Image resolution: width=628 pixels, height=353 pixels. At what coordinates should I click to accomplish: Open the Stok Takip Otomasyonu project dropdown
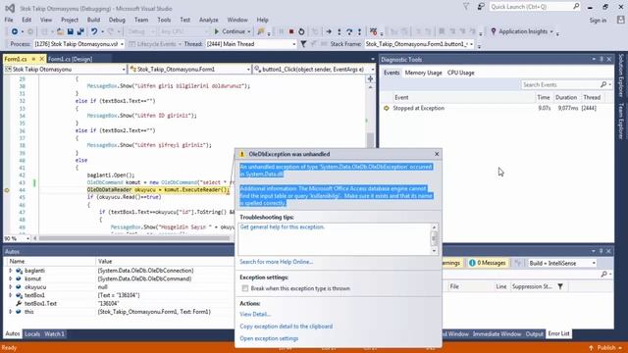point(65,70)
